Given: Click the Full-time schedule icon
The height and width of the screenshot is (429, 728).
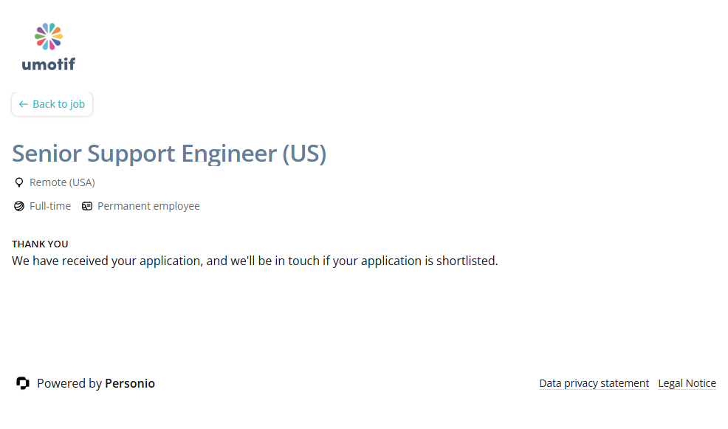Looking at the screenshot, I should coord(19,206).
